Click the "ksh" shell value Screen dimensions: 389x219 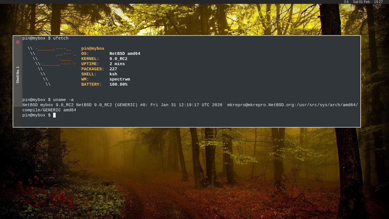(x=113, y=74)
